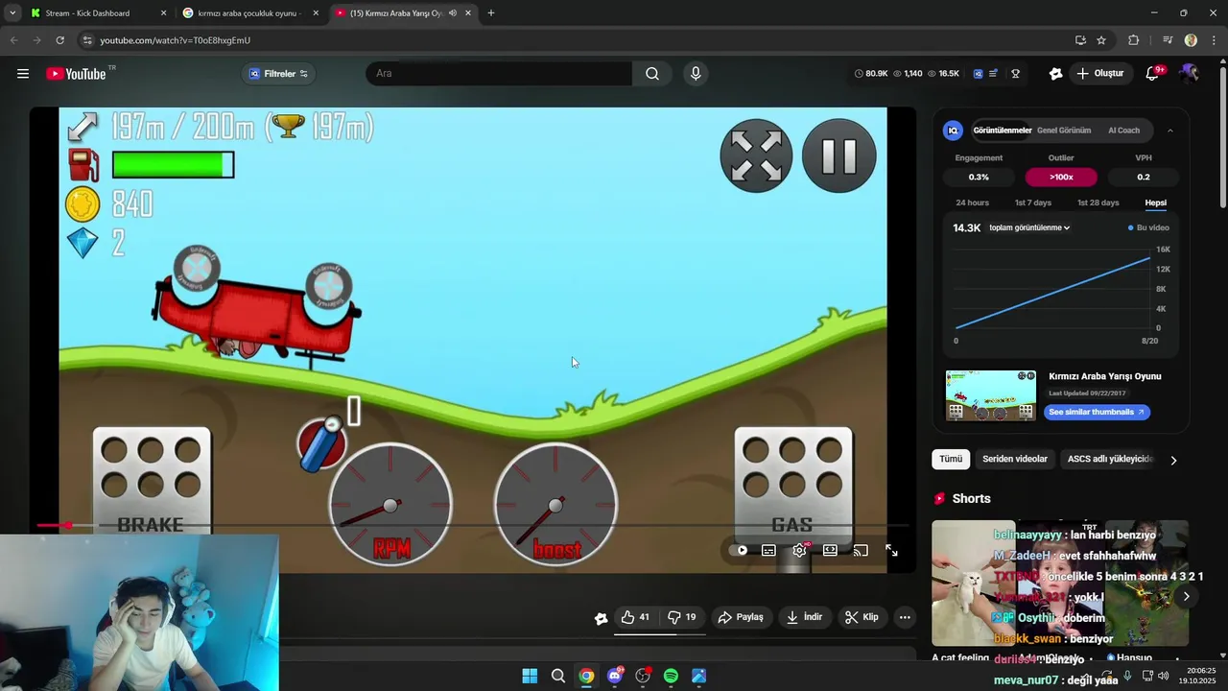Image resolution: width=1228 pixels, height=691 pixels.
Task: Open the trophy icon in the header
Action: click(1015, 74)
